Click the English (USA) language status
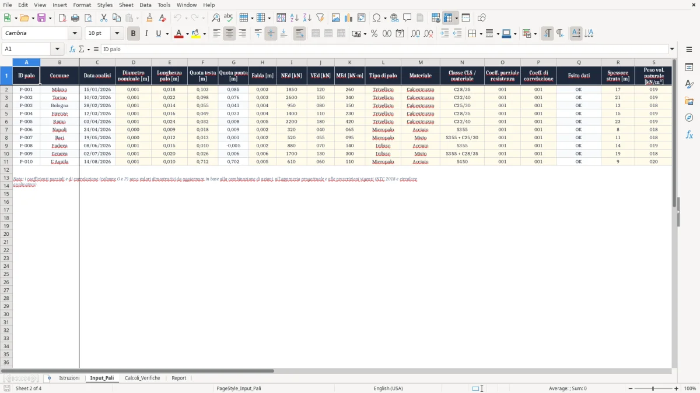Screen dimensions: 700x393 click(x=388, y=388)
